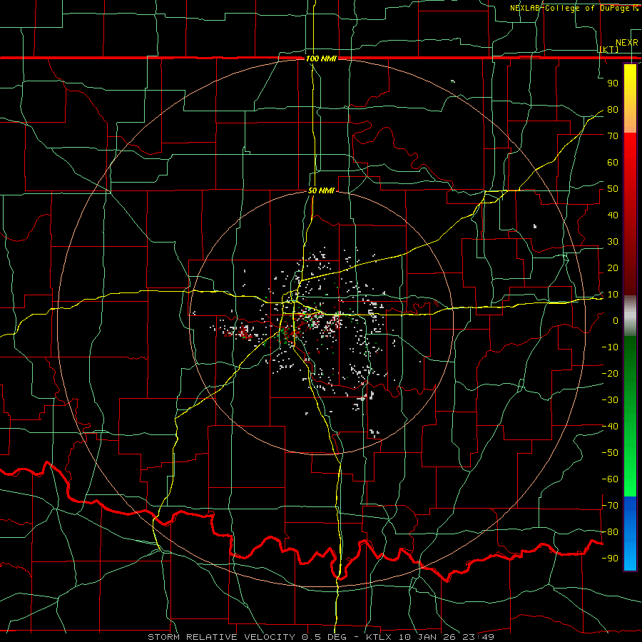642x642 pixels.
Task: Click the -70 scale label
Action: pos(610,506)
